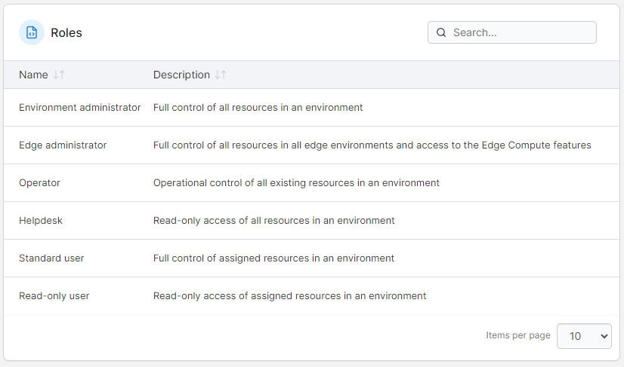Sort the table by Name header
Screen dimensions: 624x367
[33, 75]
